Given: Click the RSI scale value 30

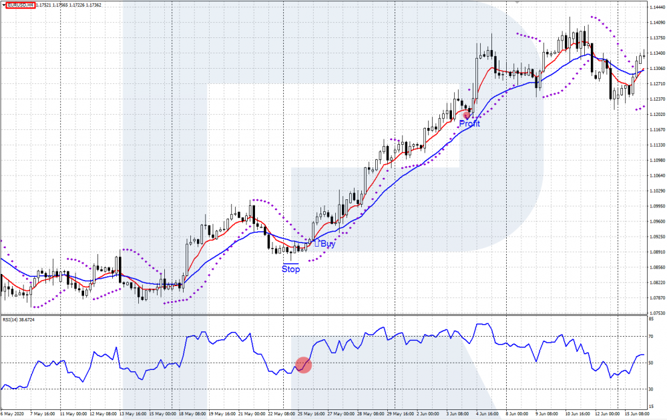Looking at the screenshot, I should [x=651, y=389].
